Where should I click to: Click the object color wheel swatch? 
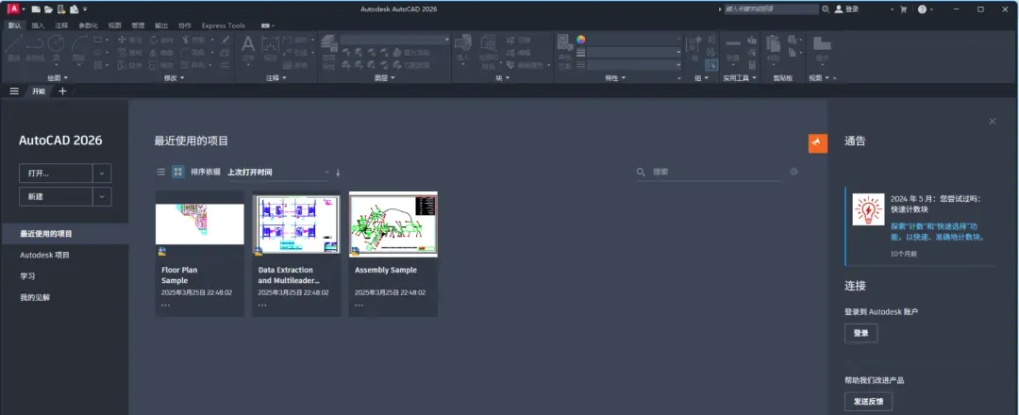[581, 40]
